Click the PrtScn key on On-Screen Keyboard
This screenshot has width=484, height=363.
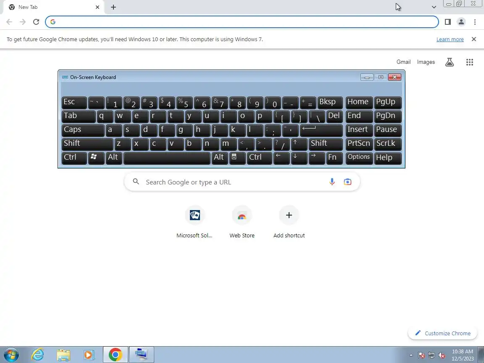[x=359, y=144]
